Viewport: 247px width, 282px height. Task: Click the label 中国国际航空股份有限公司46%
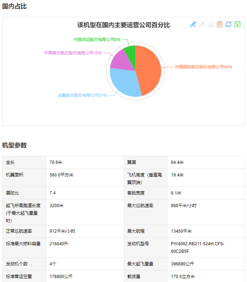click(203, 67)
